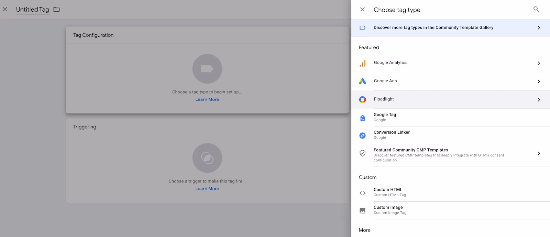This screenshot has width=550, height=237.
Task: Choose the Custom HTML tag type
Action: [x=451, y=192]
